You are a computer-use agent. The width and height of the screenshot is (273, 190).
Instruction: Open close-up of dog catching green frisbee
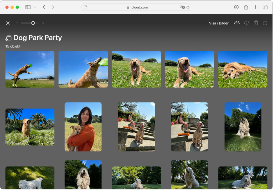click(x=83, y=69)
